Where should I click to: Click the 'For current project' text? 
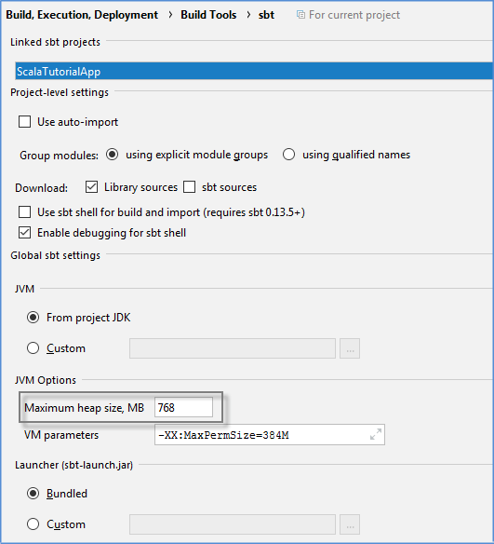(354, 15)
